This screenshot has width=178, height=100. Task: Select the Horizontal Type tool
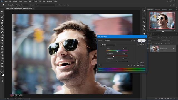[x=2, y=55]
